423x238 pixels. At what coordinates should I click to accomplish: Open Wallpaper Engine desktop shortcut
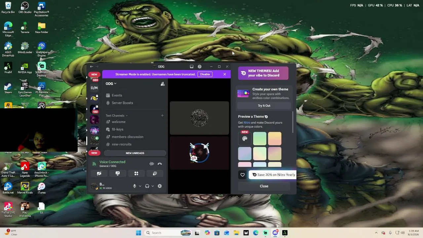(42, 50)
